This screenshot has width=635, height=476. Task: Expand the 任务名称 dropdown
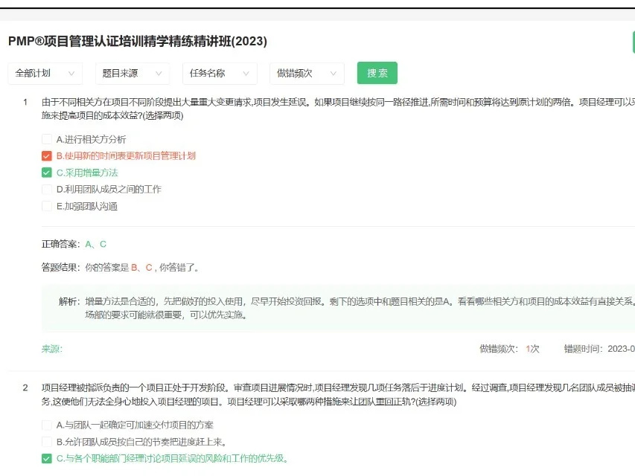point(218,74)
